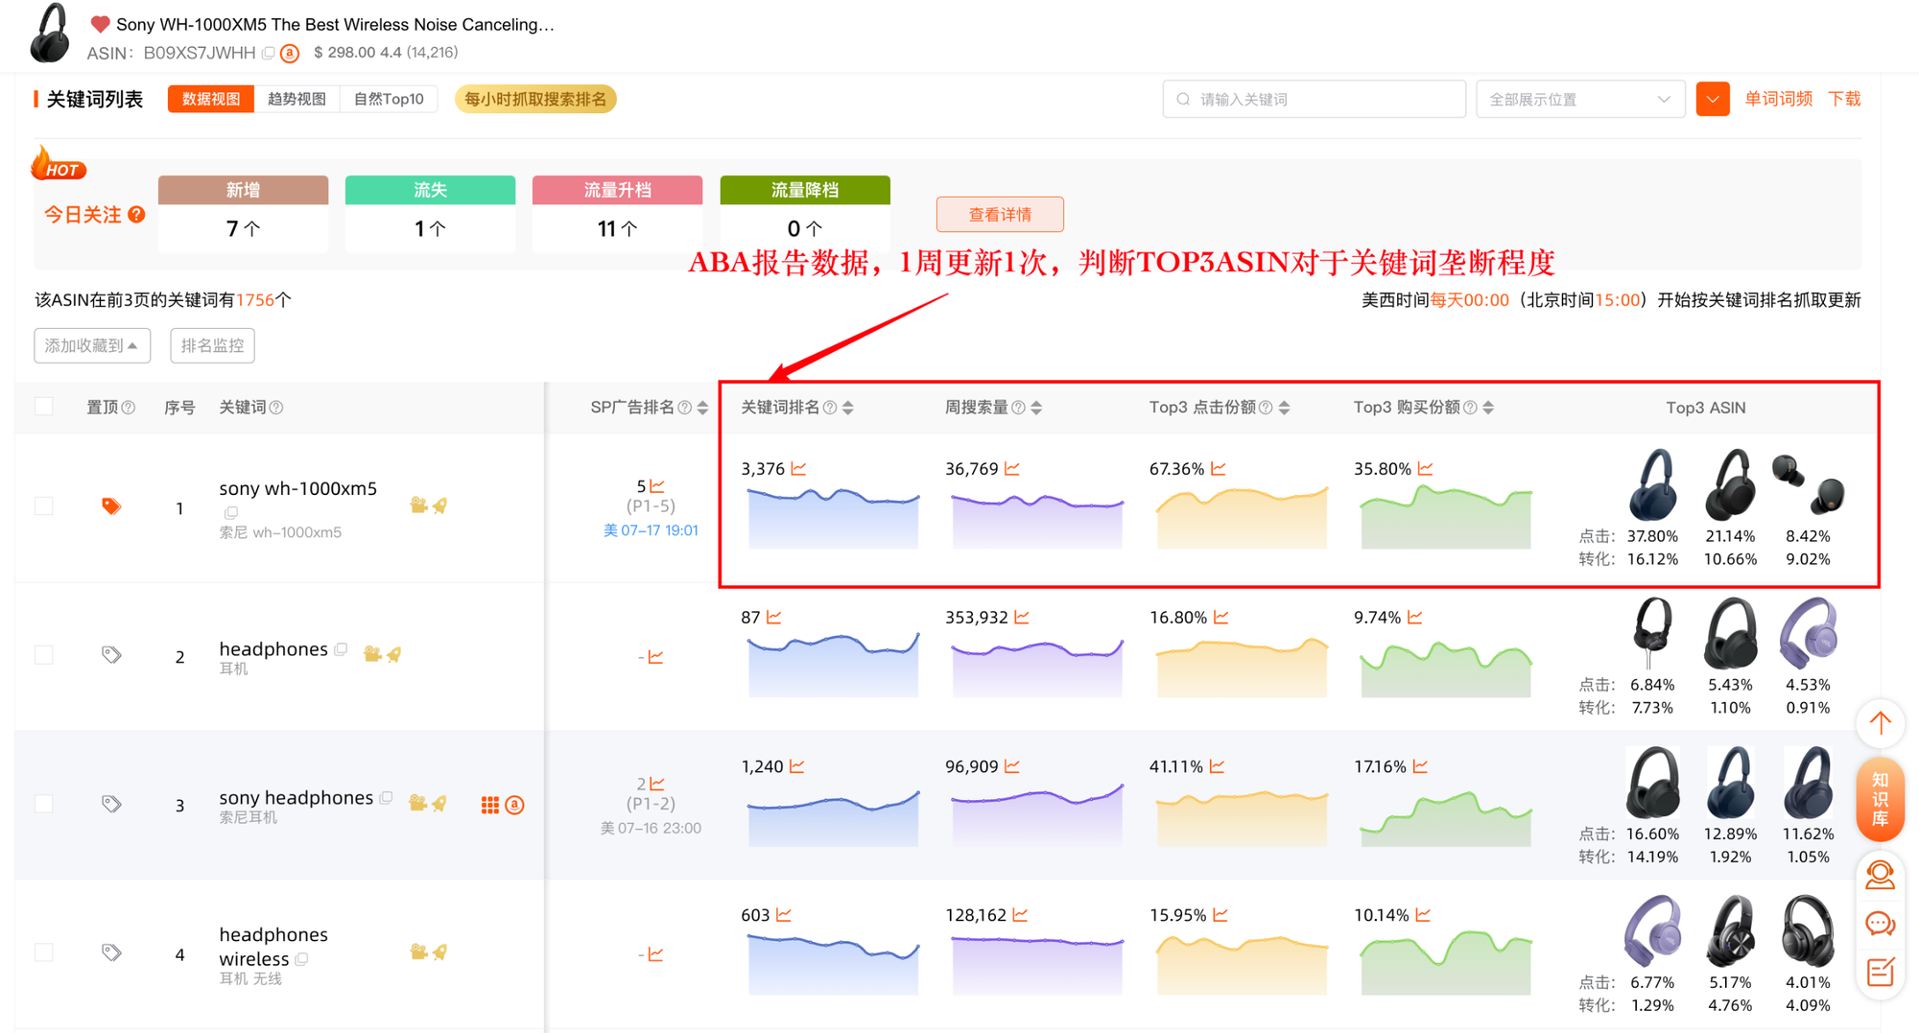This screenshot has height=1033, width=1919.
Task: Open the feedback note icon
Action: point(1881,973)
